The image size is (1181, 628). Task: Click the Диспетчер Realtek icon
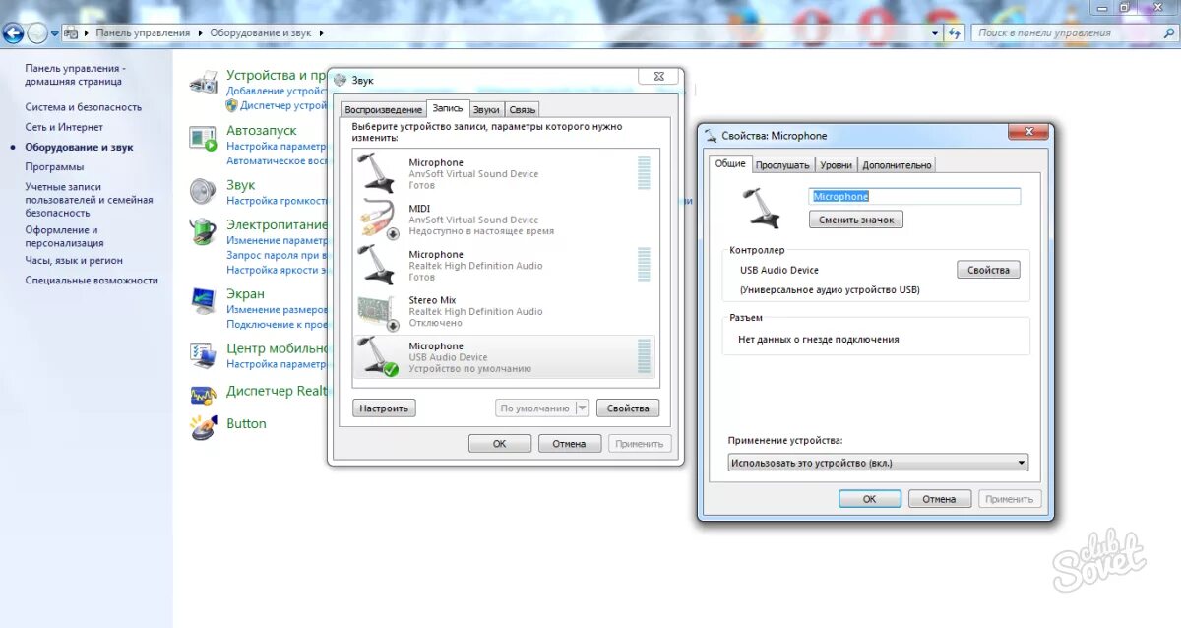203,394
